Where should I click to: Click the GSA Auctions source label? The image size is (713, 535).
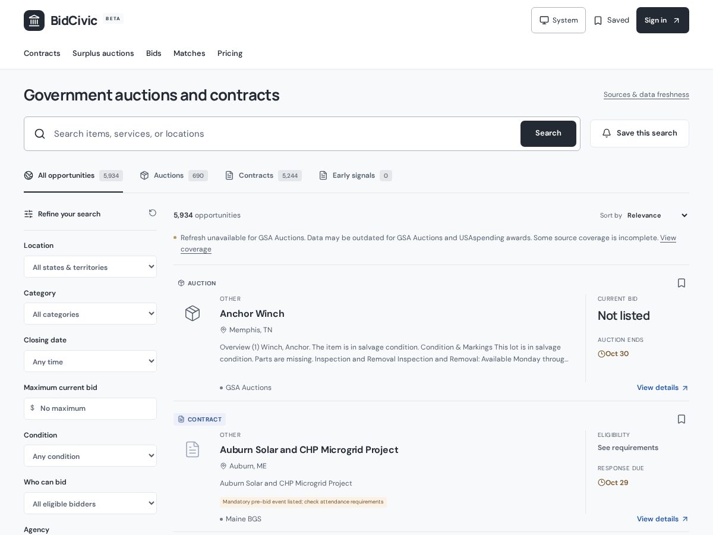248,388
